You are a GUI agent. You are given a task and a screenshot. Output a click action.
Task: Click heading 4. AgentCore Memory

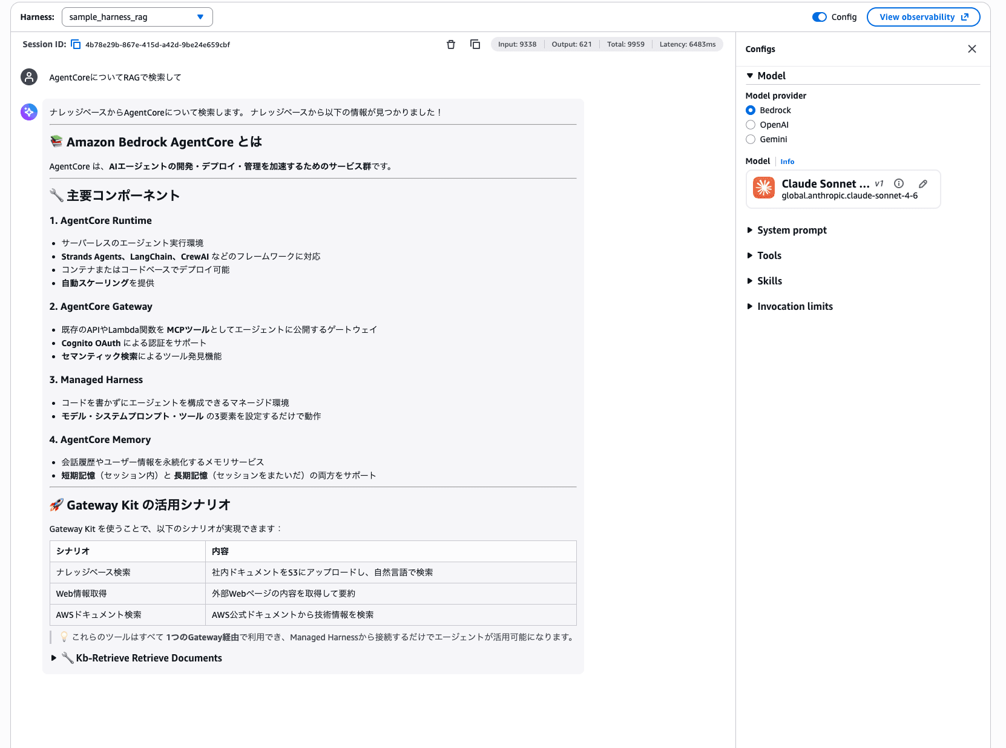(x=100, y=439)
